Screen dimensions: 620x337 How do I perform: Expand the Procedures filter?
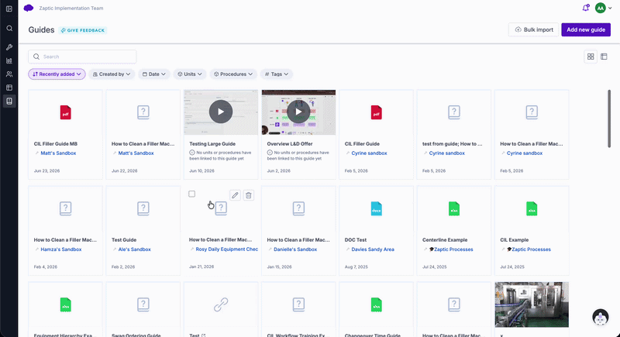233,74
